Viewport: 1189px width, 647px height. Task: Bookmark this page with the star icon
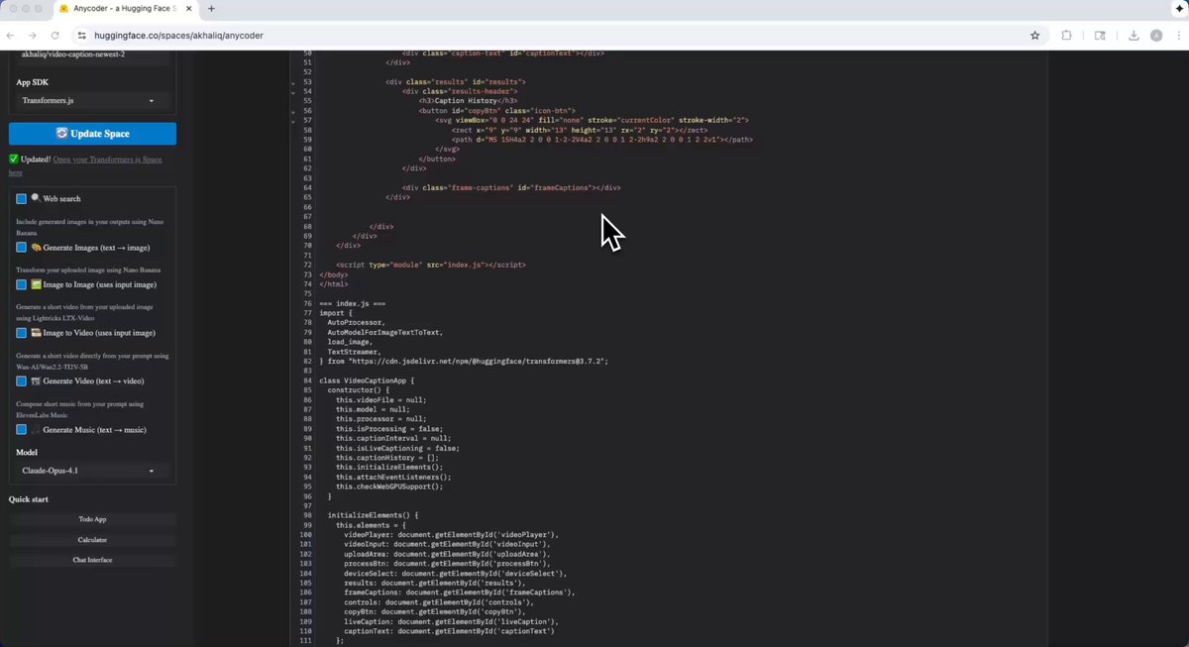pyautogui.click(x=1034, y=35)
